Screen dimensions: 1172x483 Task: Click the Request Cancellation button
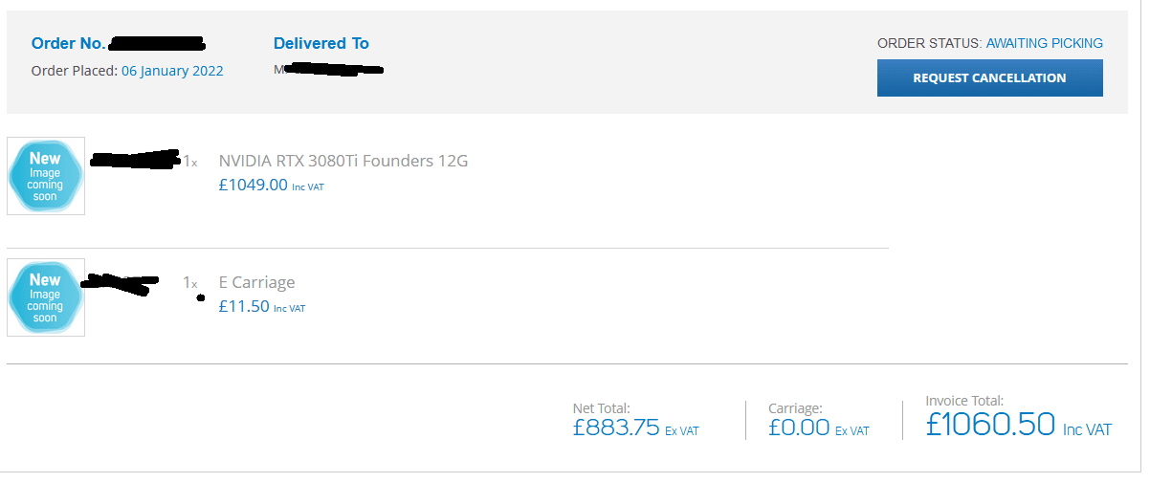click(989, 78)
